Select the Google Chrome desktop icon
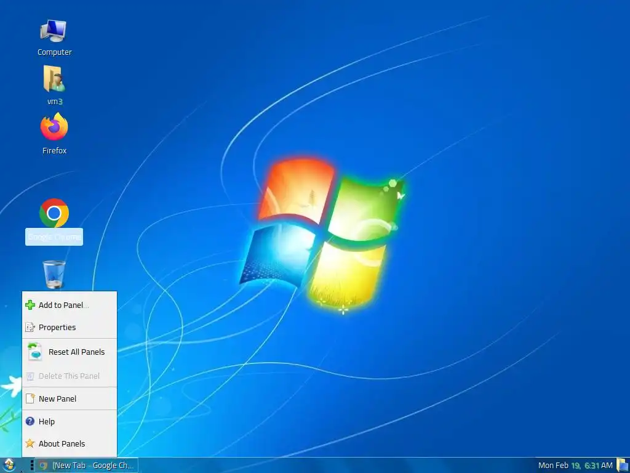This screenshot has height=473, width=630. pos(54,213)
